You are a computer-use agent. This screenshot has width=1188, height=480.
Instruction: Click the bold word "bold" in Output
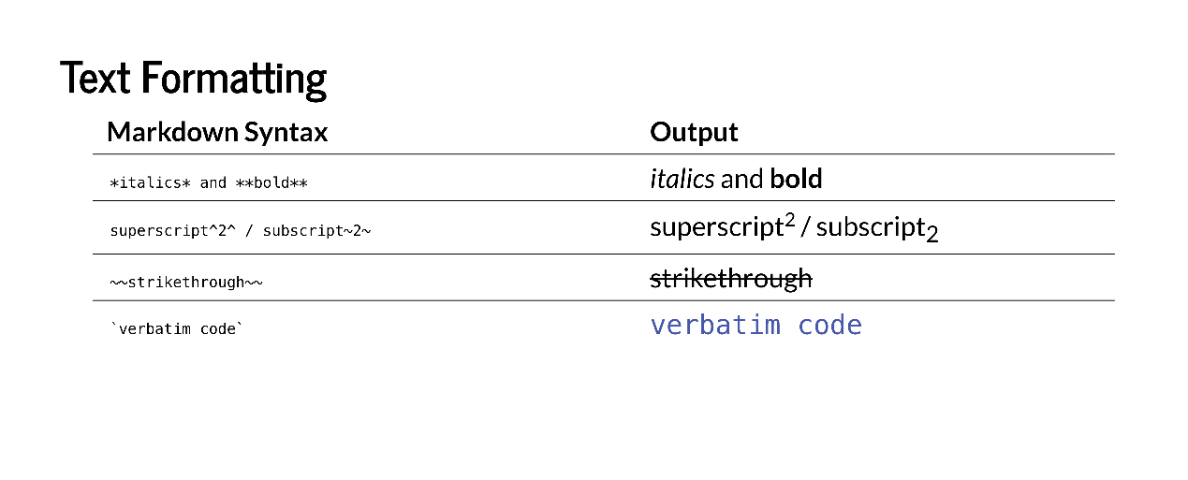click(796, 179)
